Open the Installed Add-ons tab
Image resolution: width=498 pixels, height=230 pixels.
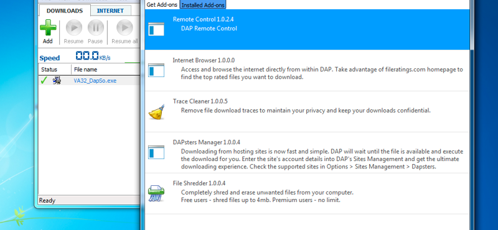click(x=203, y=5)
